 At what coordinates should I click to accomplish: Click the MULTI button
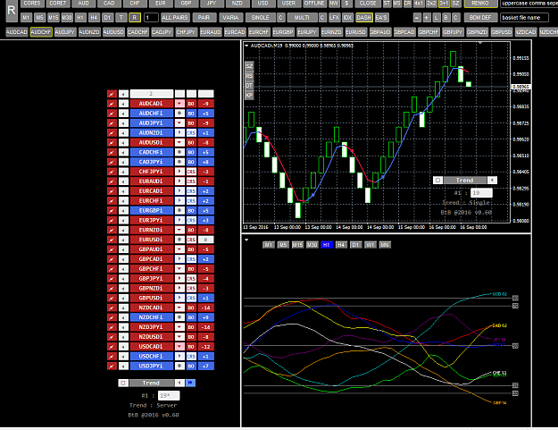tap(302, 18)
